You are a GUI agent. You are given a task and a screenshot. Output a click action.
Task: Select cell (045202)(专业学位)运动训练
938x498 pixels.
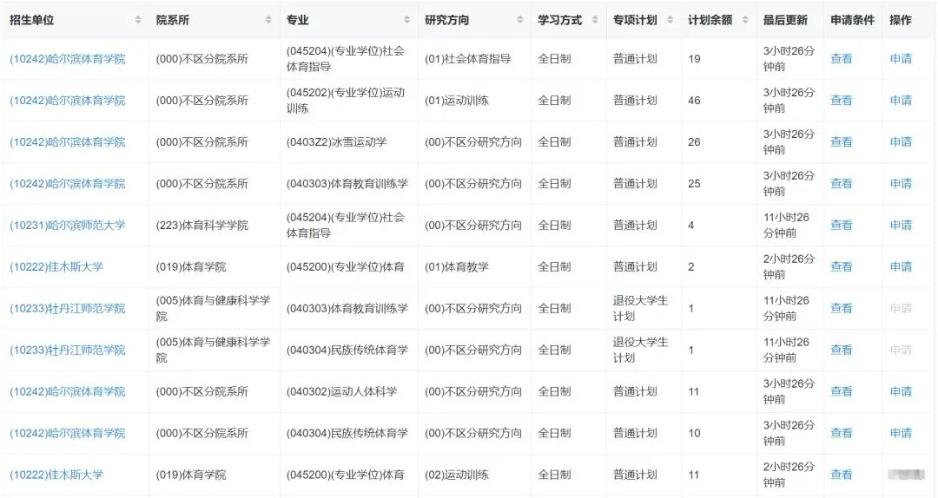pos(346,101)
